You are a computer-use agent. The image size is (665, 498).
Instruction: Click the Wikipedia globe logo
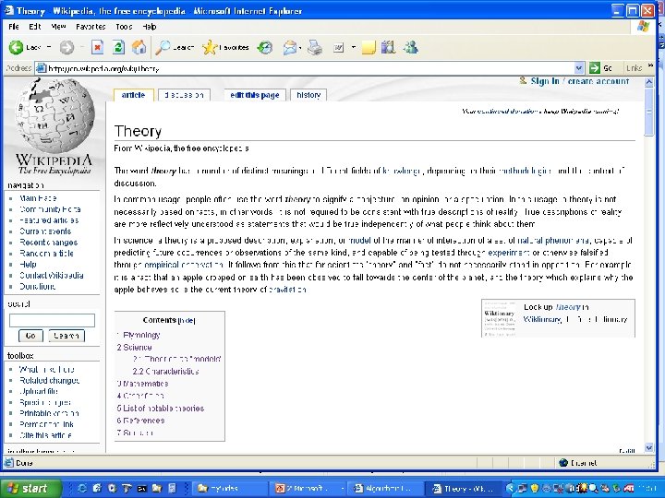54,115
